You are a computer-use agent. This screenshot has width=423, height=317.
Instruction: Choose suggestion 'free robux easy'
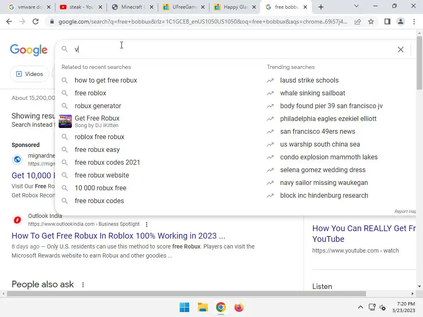[x=97, y=149]
